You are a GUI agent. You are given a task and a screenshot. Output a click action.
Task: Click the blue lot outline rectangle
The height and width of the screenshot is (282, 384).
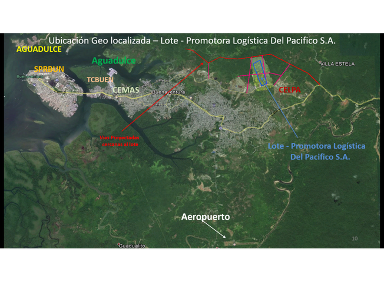pos(260,72)
